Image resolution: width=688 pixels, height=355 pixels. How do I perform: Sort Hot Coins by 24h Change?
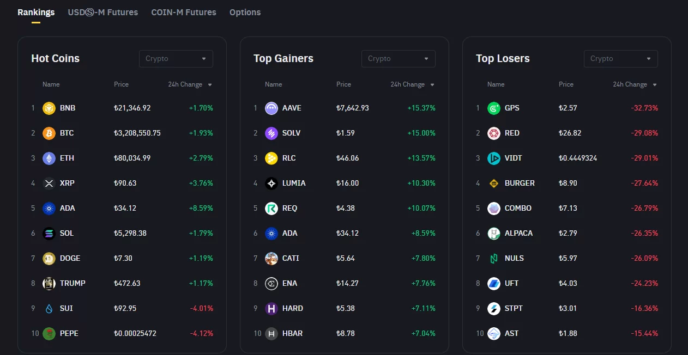pos(190,84)
